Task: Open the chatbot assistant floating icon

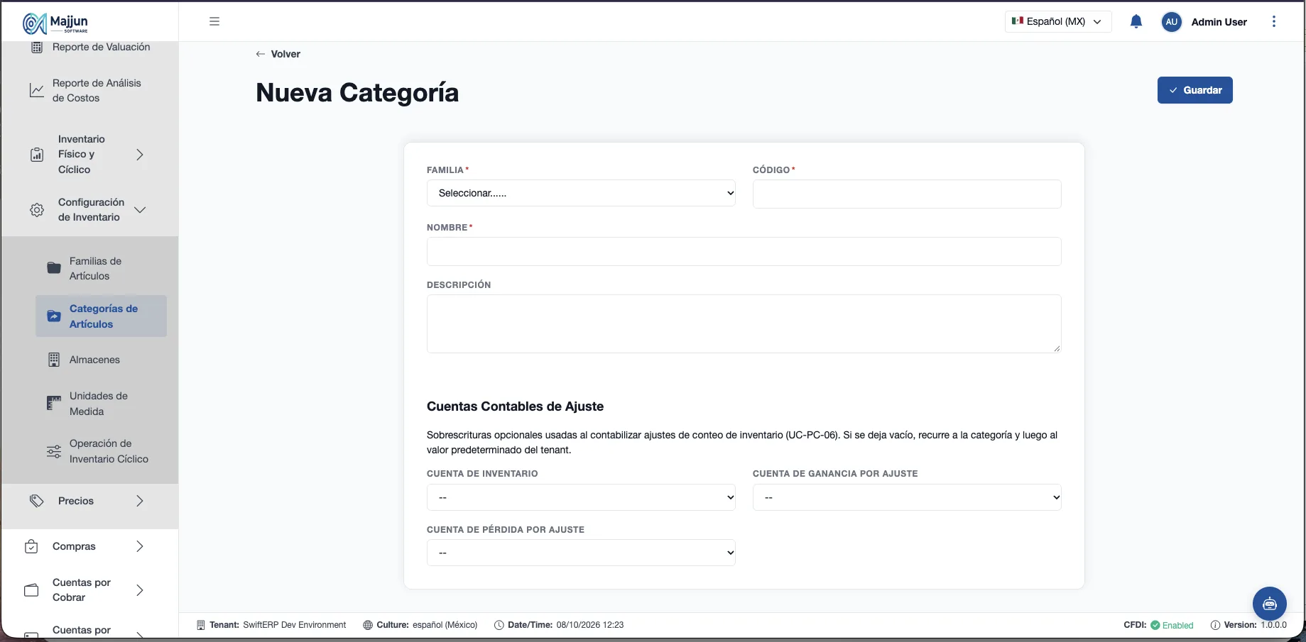Action: tap(1269, 604)
